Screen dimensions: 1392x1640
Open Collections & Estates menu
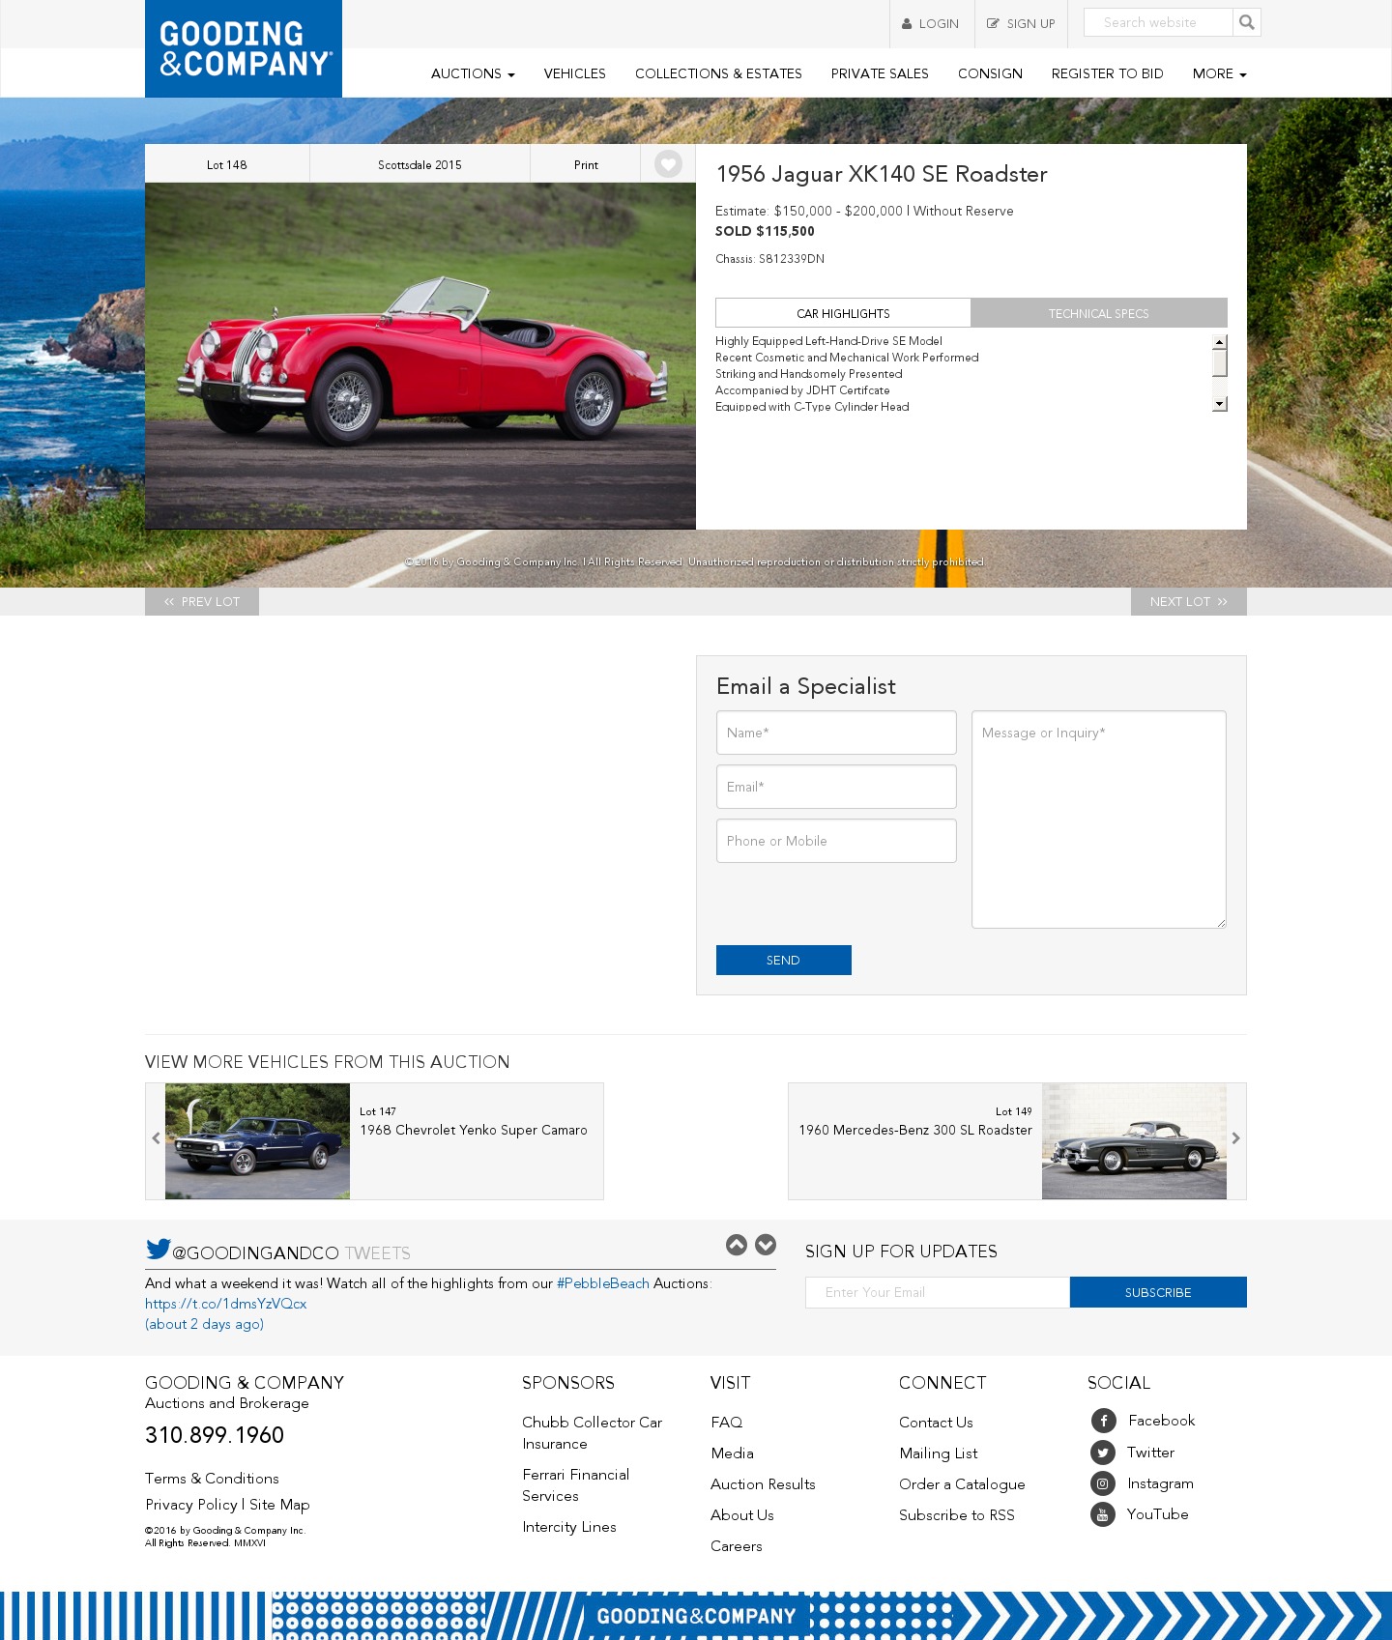click(x=718, y=73)
